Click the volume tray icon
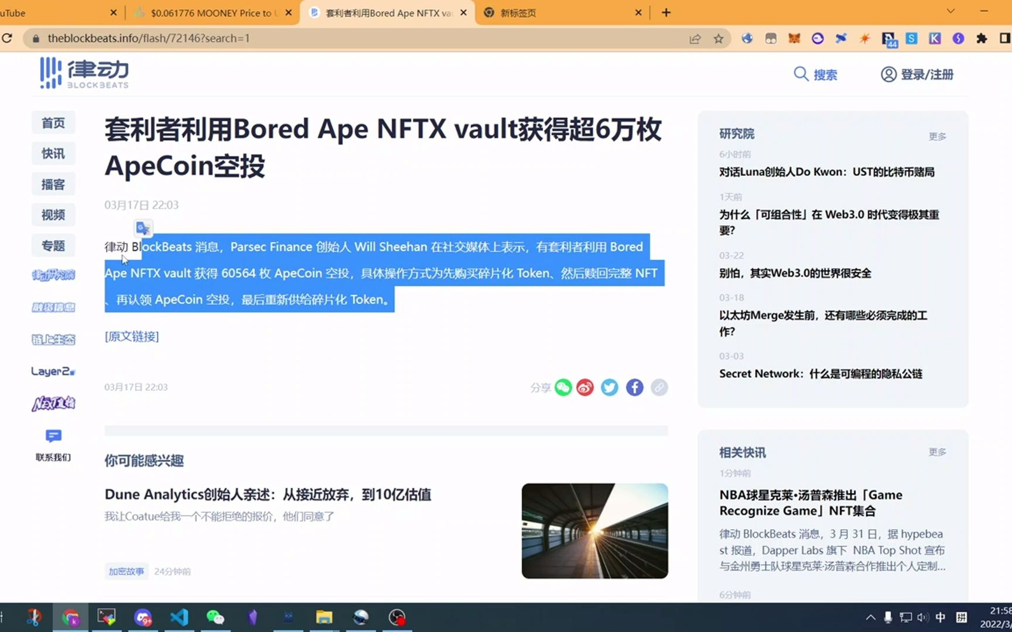 923,617
